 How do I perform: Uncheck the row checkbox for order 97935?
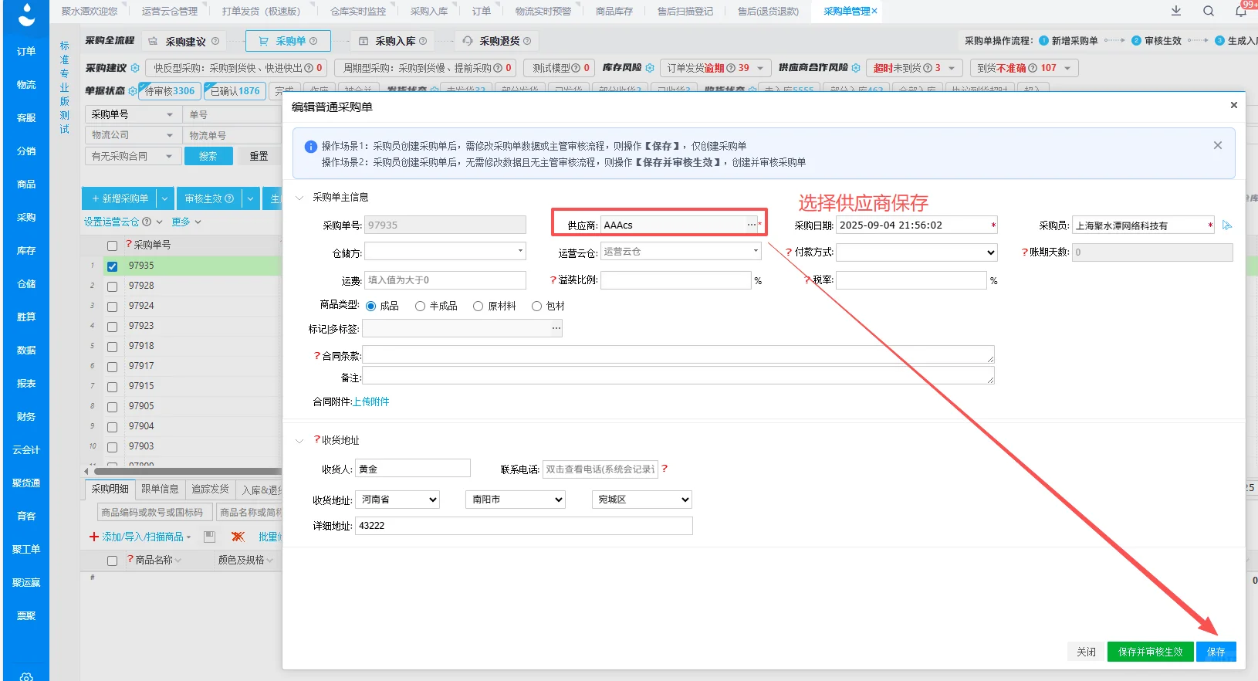112,266
